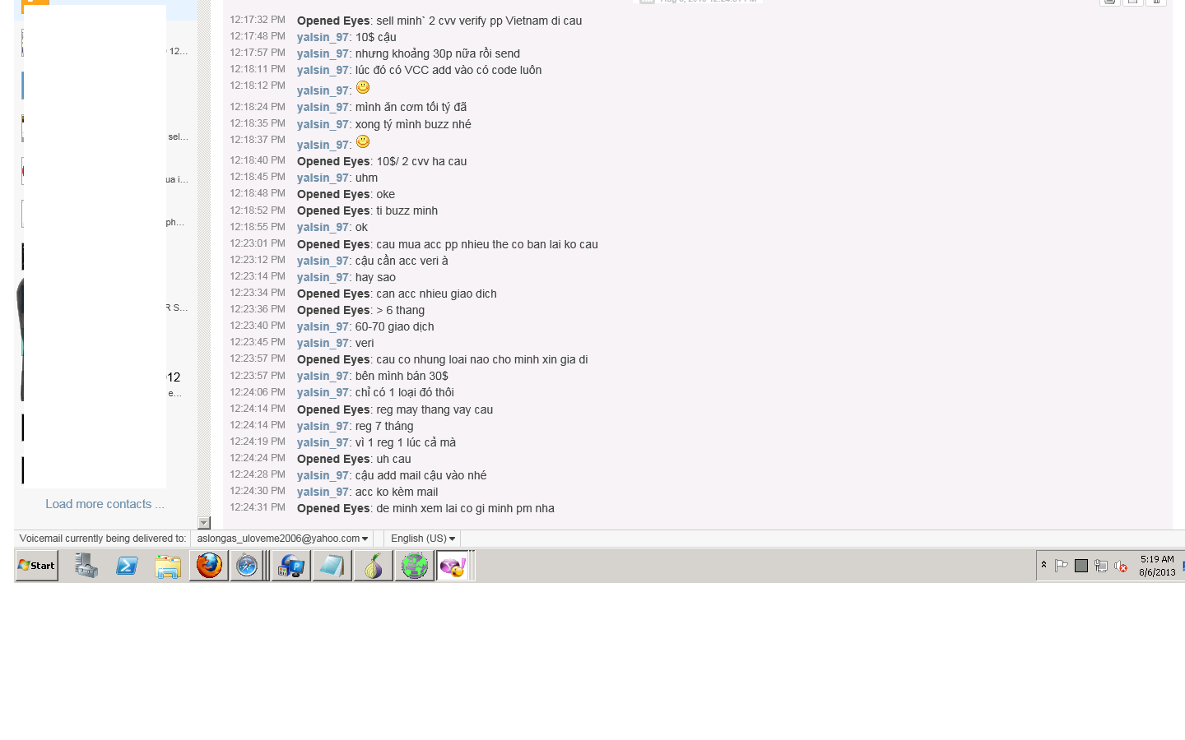This screenshot has height=740, width=1185.
Task: Open the Notepad taskbar icon
Action: tap(332, 566)
